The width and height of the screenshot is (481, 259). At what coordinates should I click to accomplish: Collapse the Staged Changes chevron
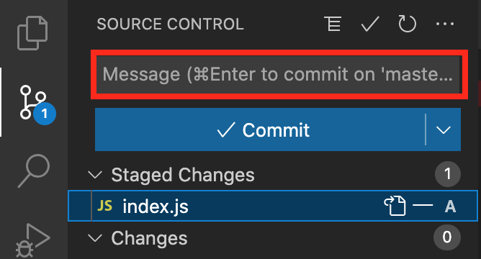(95, 175)
